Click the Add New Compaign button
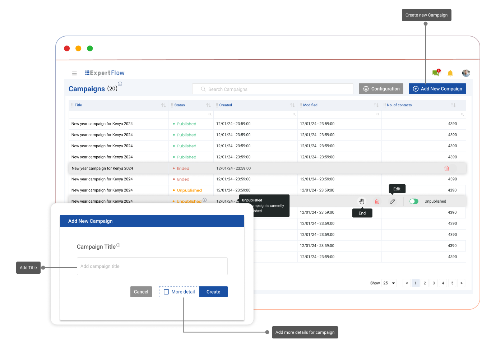 pyautogui.click(x=437, y=89)
